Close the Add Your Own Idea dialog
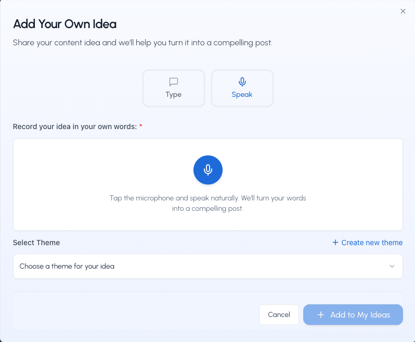 tap(403, 11)
